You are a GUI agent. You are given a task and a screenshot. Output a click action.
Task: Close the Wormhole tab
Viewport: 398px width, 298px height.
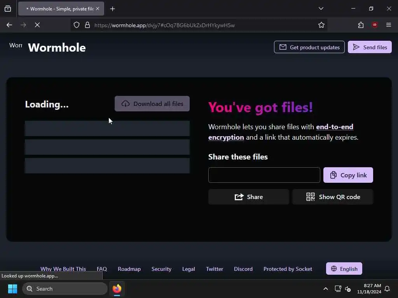point(98,9)
